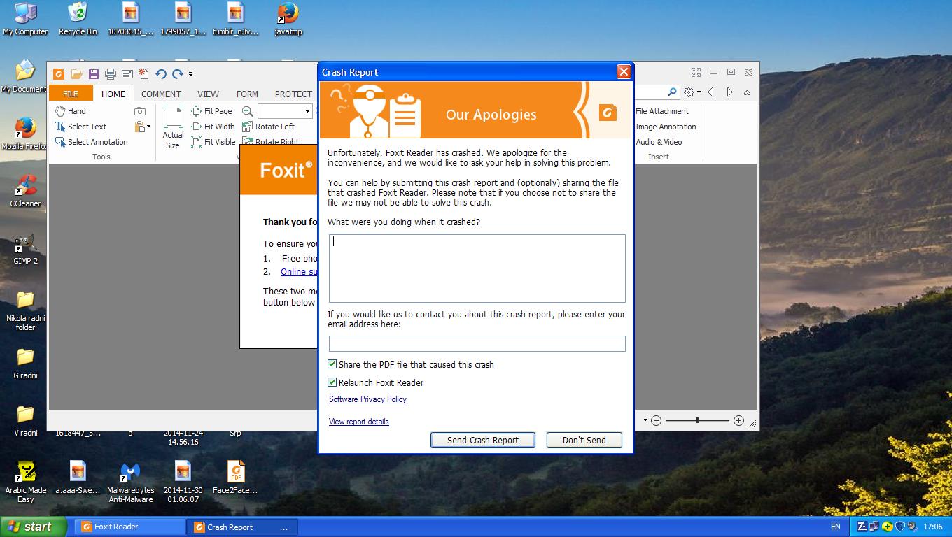Open the Recycle Bin on desktop
The image size is (952, 537).
pos(78,19)
